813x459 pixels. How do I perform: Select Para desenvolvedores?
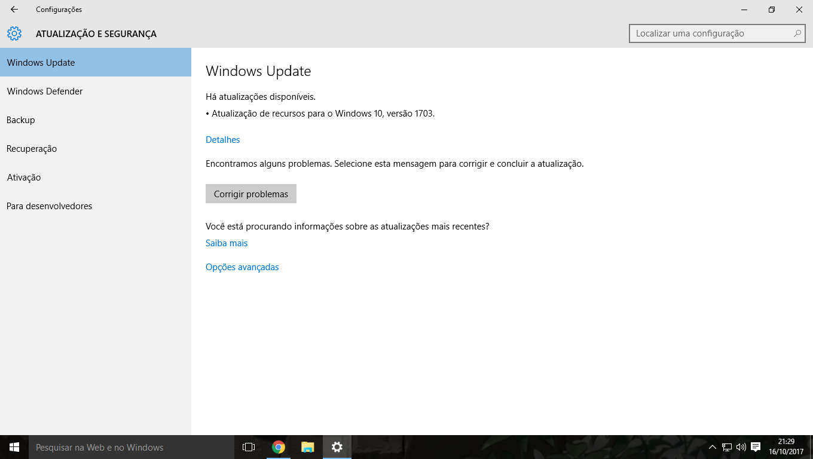click(96, 206)
